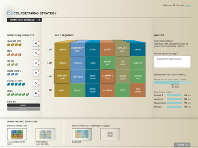Select the Government (EOC) block in 12th
This screenshot has width=198, height=148.
pyautogui.click(x=78, y=49)
